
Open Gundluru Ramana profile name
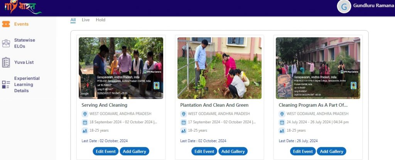click(x=372, y=6)
